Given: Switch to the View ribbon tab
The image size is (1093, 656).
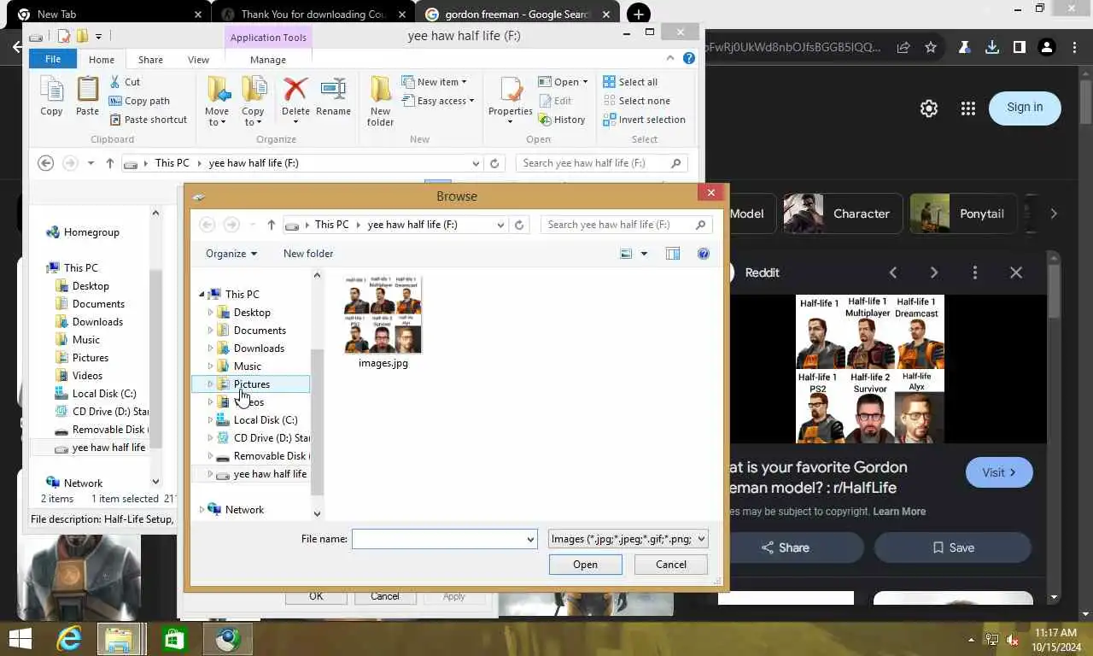Looking at the screenshot, I should click(x=198, y=60).
